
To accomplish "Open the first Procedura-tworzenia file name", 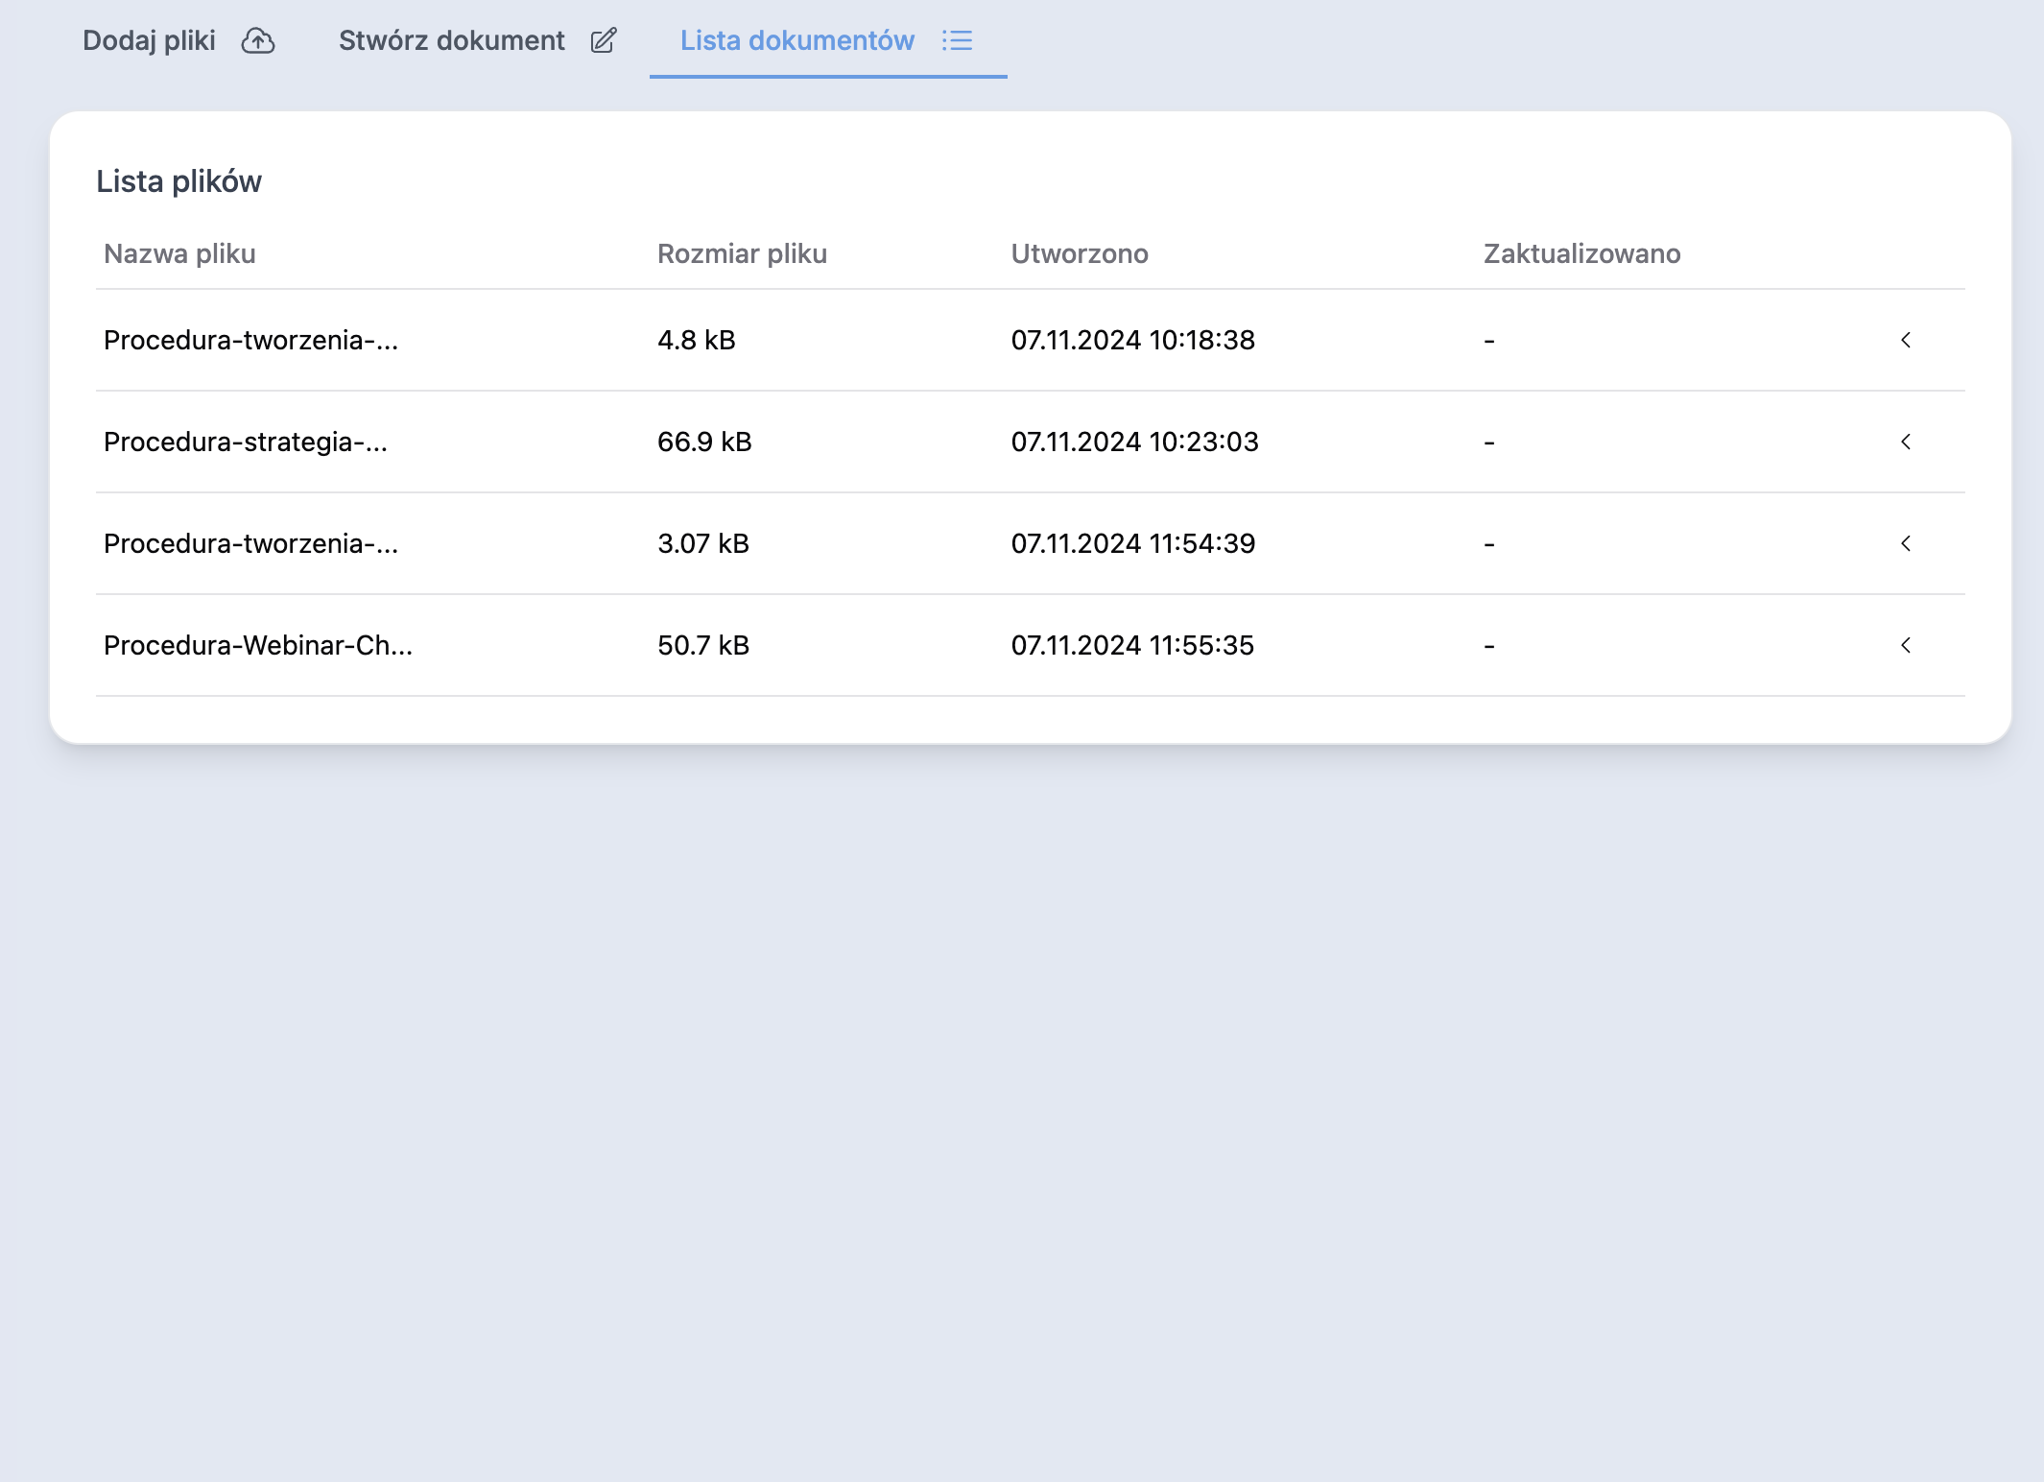I will (250, 340).
